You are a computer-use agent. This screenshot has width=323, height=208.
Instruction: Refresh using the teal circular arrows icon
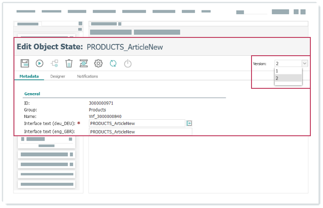(113, 64)
